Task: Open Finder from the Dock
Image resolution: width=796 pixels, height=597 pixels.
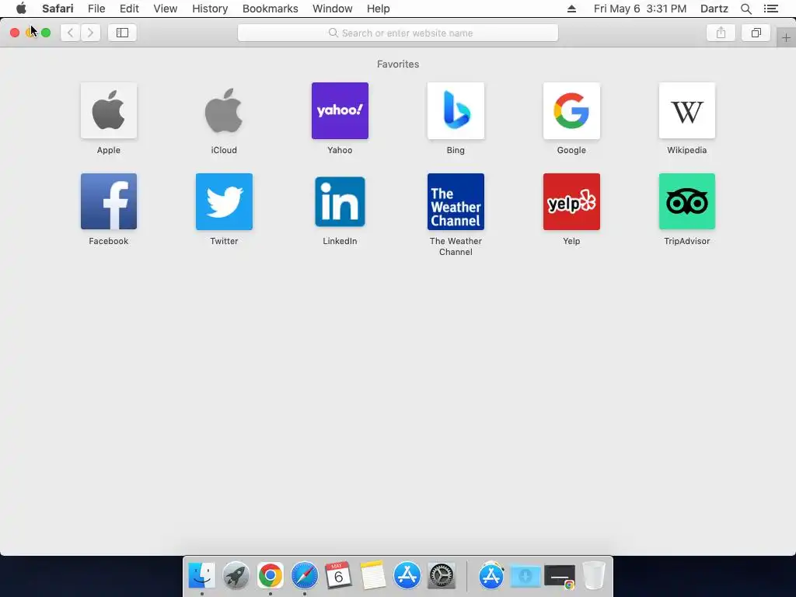Action: pos(201,576)
